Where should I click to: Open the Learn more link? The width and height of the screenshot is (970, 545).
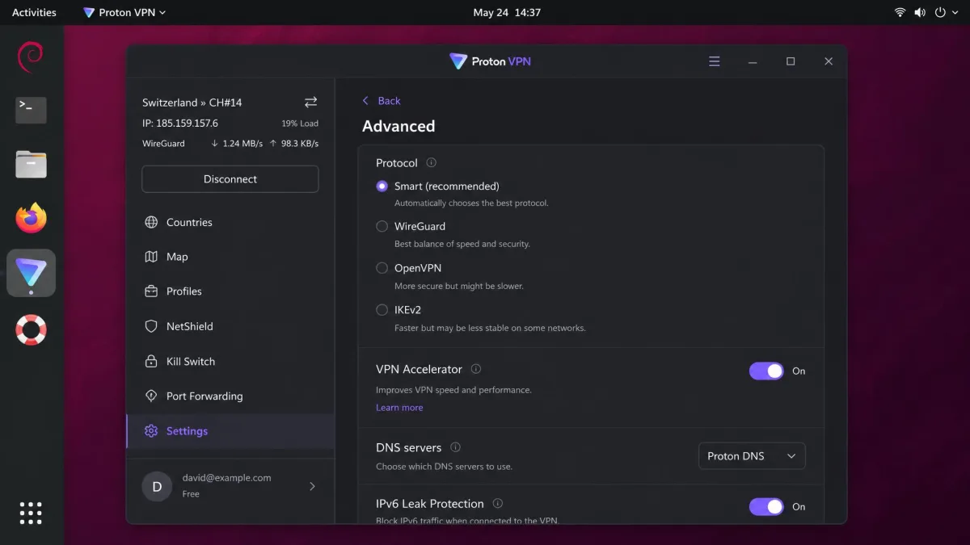[x=399, y=408]
